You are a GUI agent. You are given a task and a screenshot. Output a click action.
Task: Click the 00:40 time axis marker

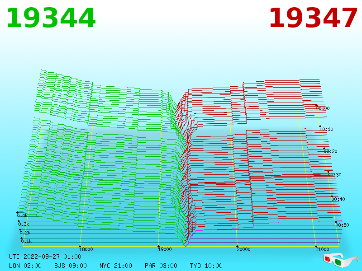(338, 199)
